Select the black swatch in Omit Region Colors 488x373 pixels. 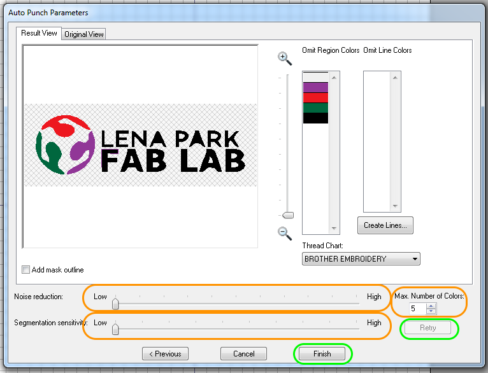[315, 118]
